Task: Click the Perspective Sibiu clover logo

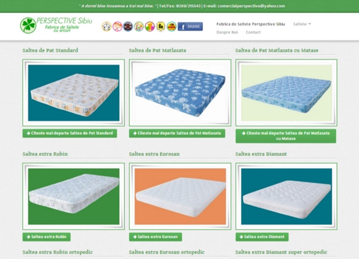Action: coord(56,25)
